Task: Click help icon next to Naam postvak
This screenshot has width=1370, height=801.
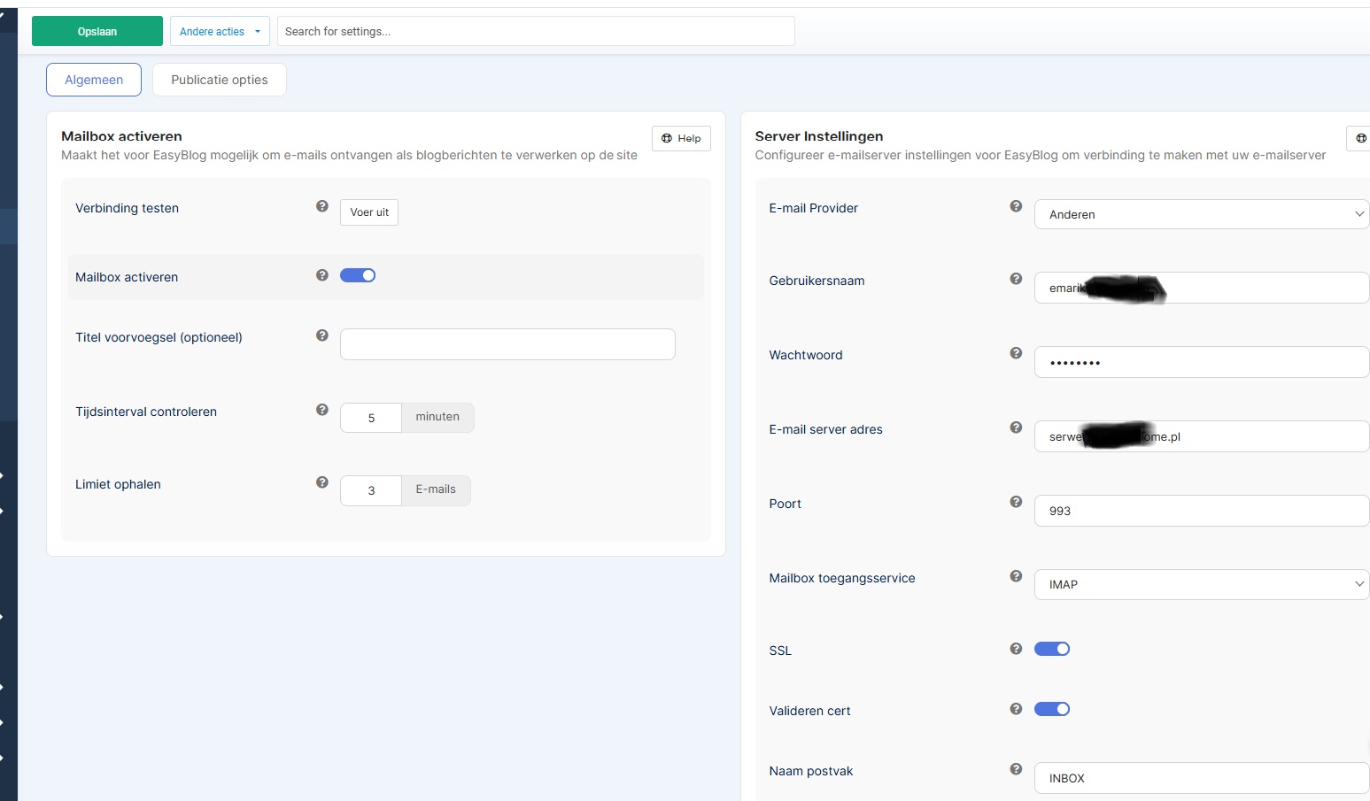Action: point(1016,769)
